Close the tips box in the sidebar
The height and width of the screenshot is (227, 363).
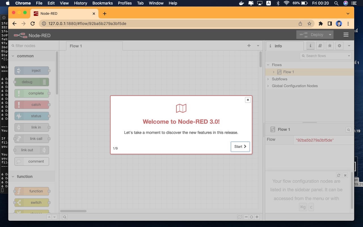(x=345, y=175)
